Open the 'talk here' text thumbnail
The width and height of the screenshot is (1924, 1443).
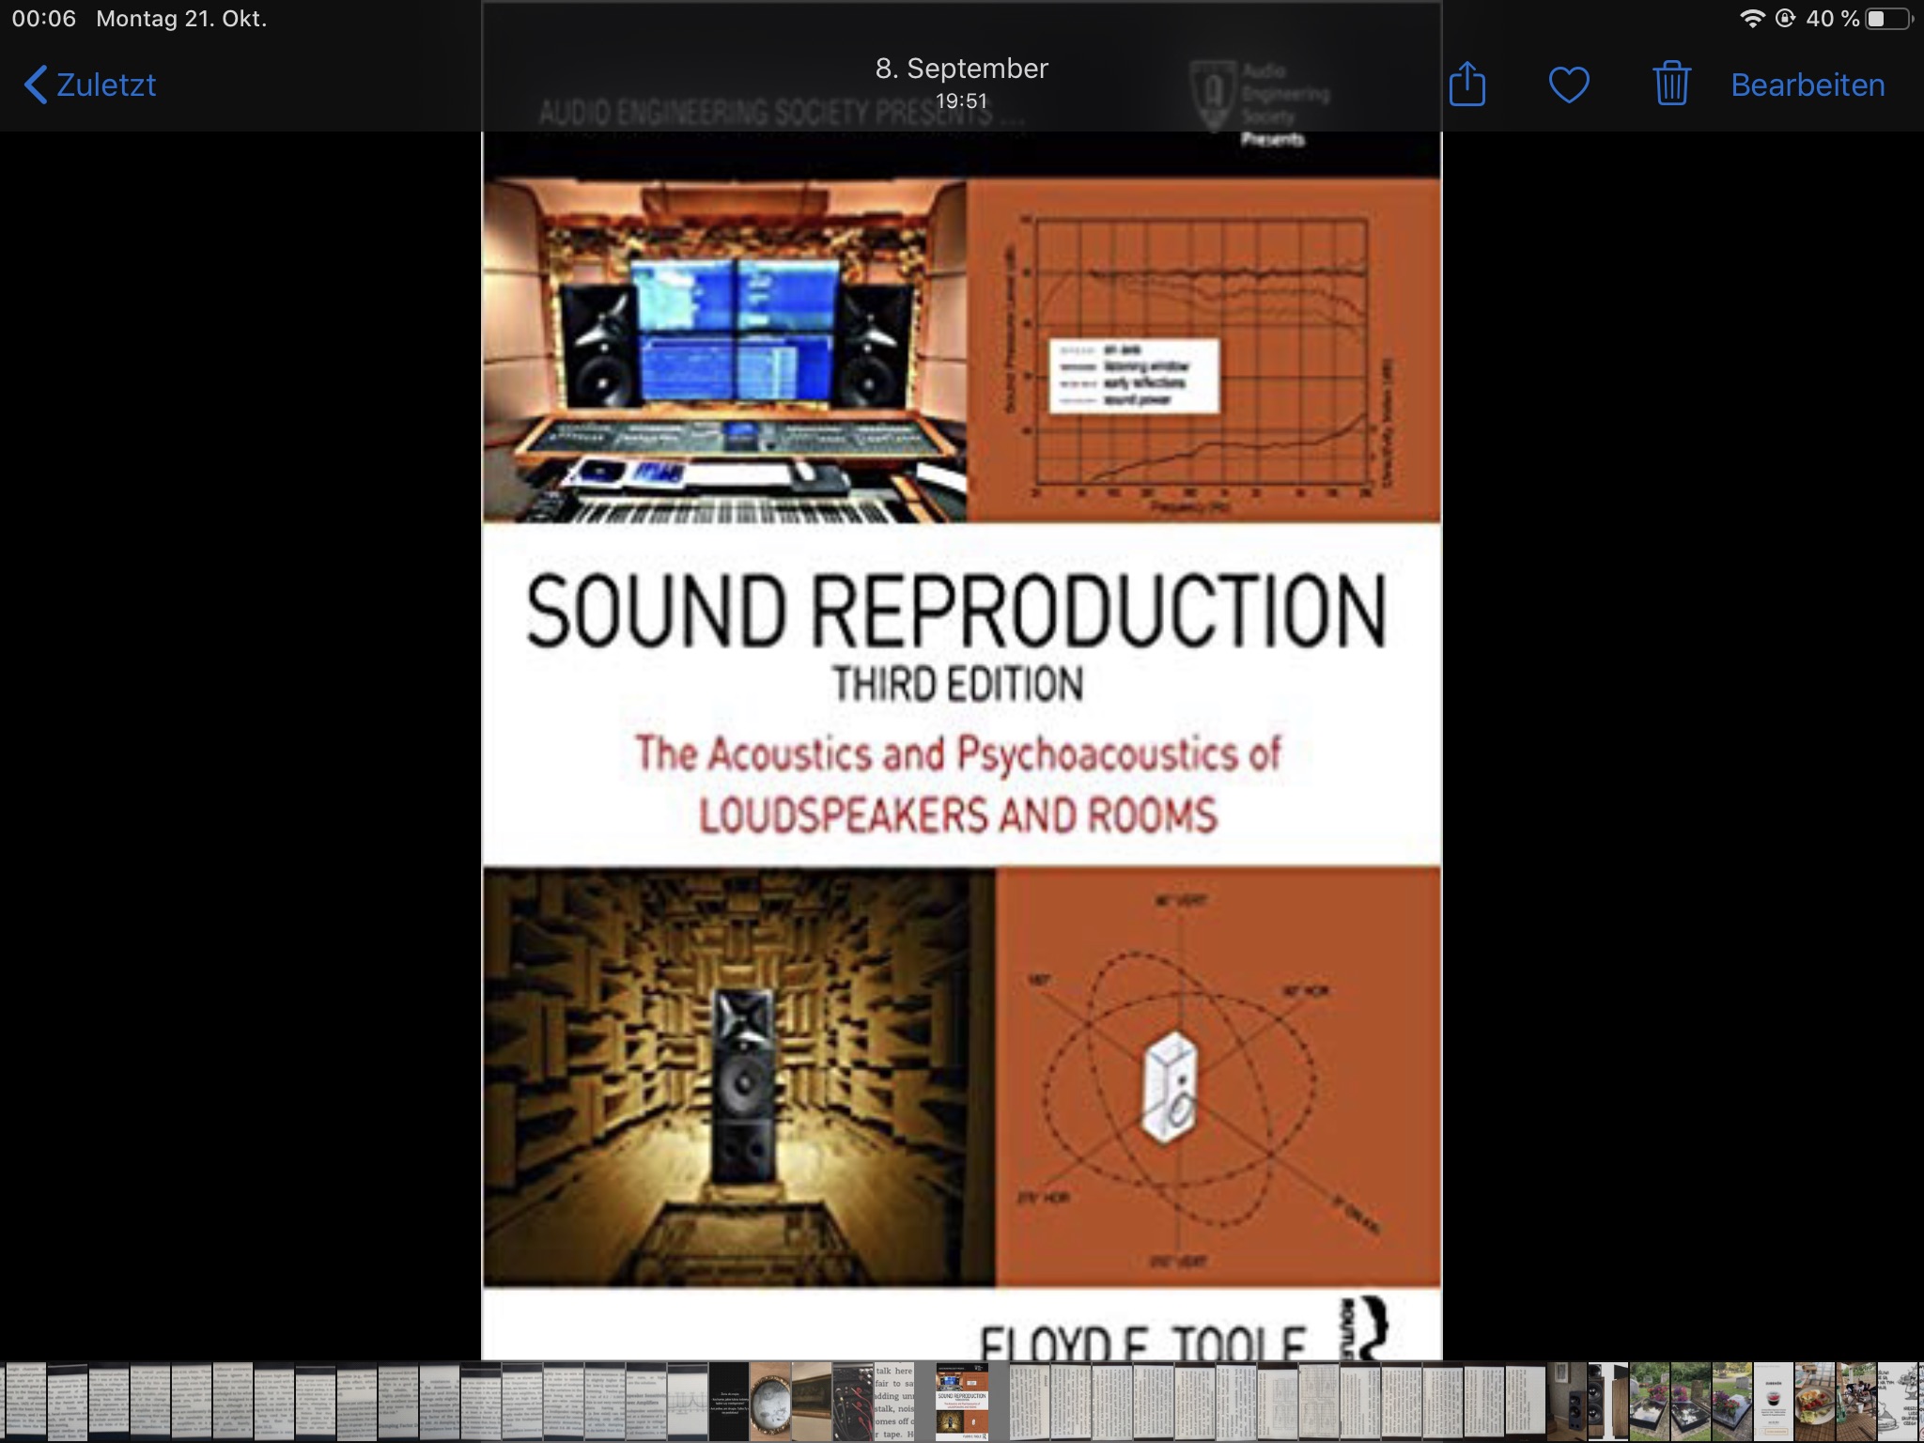pyautogui.click(x=894, y=1401)
